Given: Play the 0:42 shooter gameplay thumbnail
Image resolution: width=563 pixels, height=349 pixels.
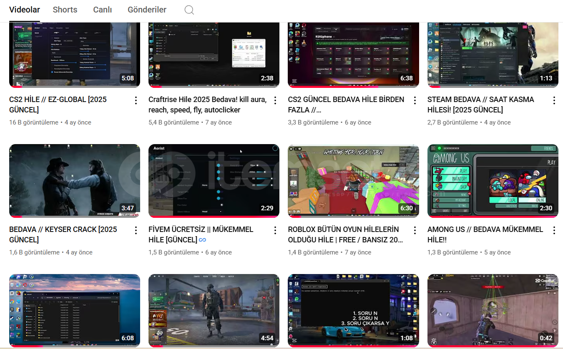Looking at the screenshot, I should pyautogui.click(x=493, y=311).
